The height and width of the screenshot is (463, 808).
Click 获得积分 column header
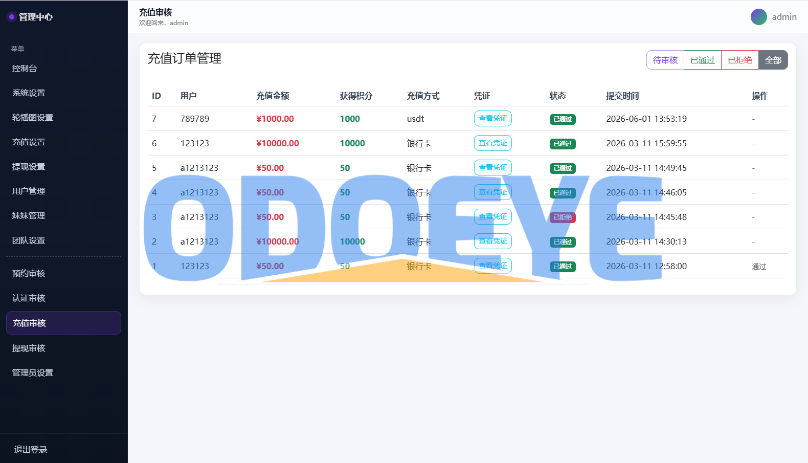(356, 96)
